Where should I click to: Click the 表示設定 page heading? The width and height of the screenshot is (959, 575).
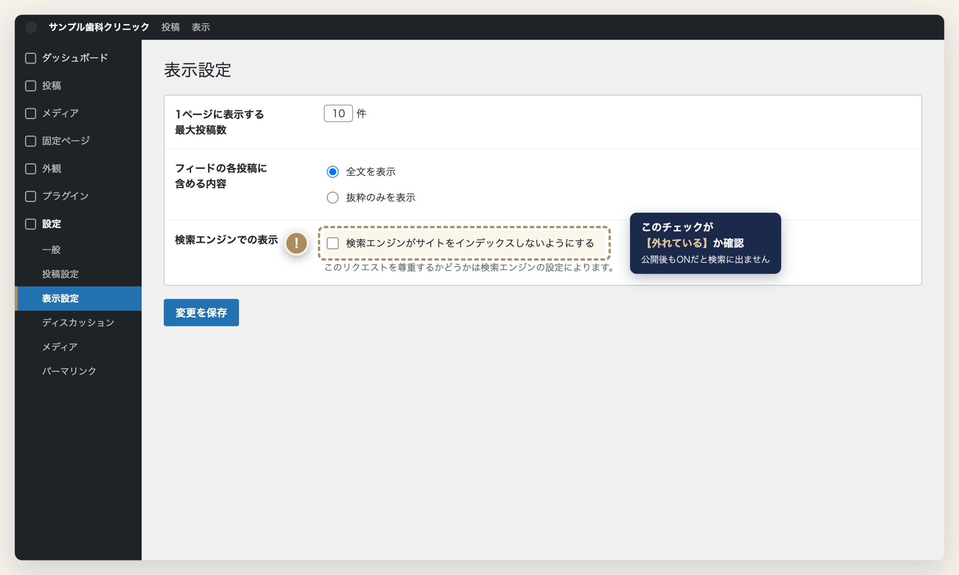197,70
